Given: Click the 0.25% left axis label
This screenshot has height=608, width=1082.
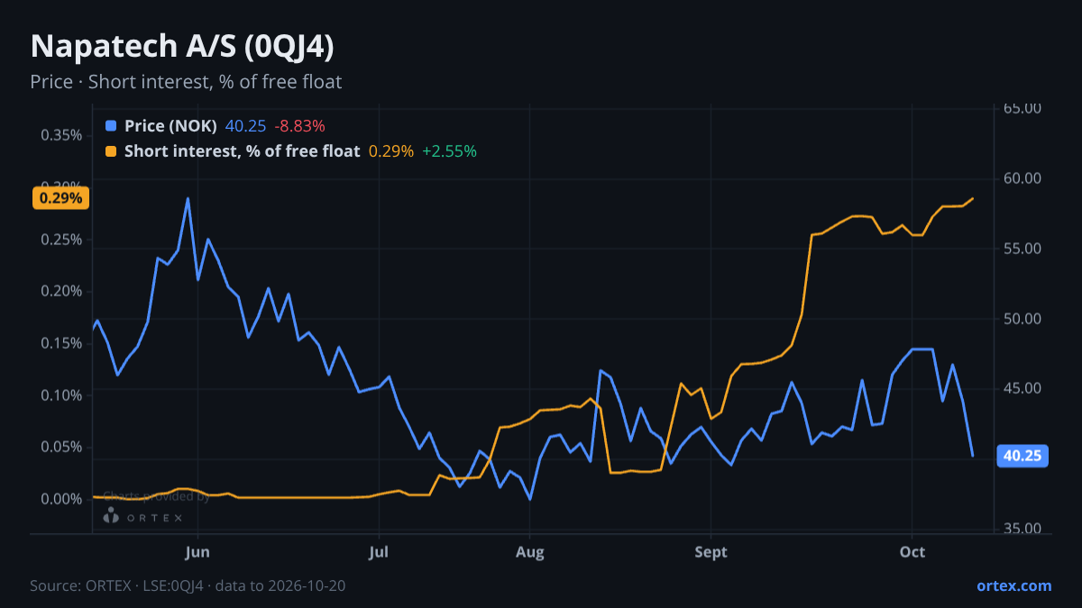Looking at the screenshot, I should click(x=61, y=240).
